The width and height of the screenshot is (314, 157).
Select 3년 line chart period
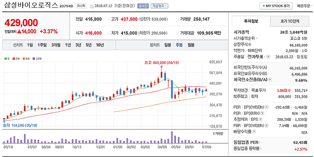78,45
